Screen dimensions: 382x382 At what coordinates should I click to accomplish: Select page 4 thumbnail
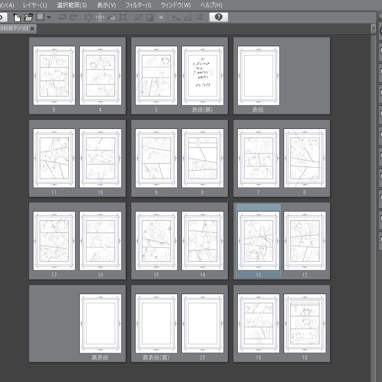click(100, 75)
